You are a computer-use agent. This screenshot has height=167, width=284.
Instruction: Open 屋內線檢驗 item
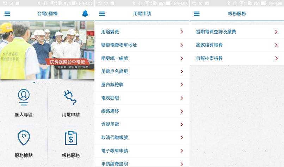142,85
